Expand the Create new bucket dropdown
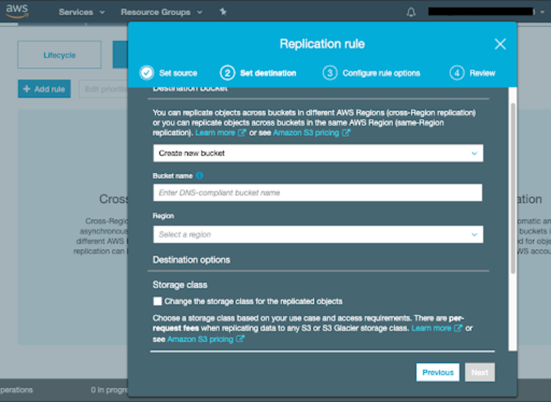 [x=318, y=153]
